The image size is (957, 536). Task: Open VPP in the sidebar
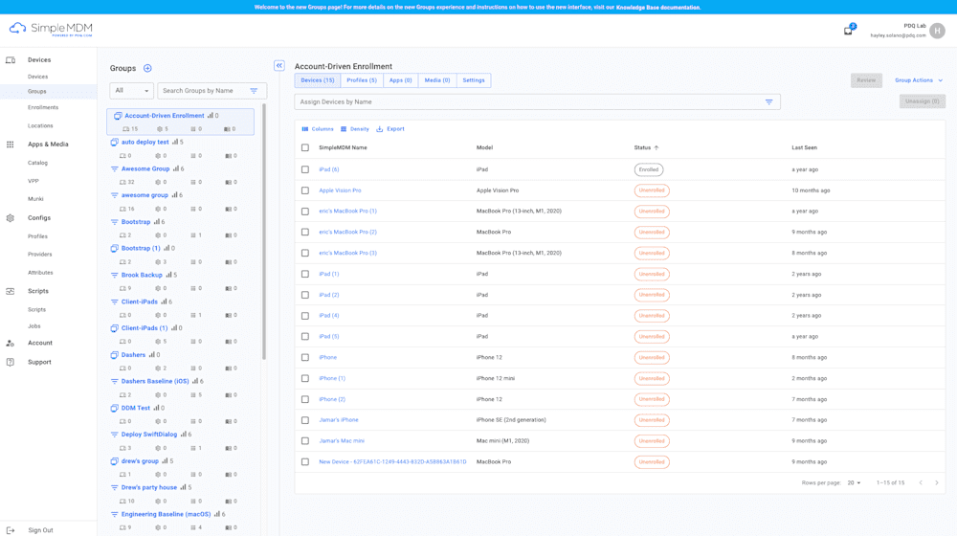pos(33,181)
